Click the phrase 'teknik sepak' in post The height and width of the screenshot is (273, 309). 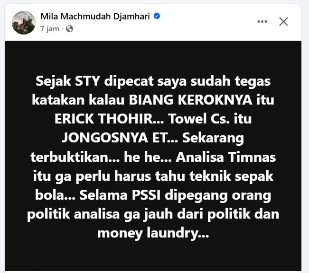[231, 176]
